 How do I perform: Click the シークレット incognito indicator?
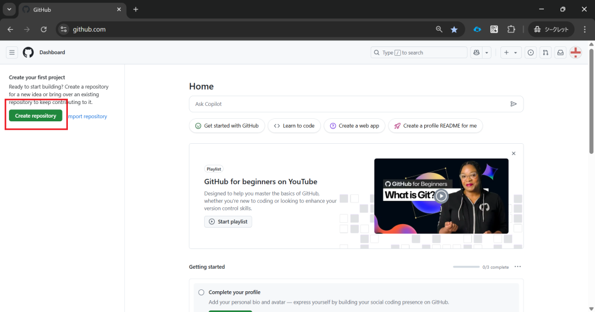[552, 29]
